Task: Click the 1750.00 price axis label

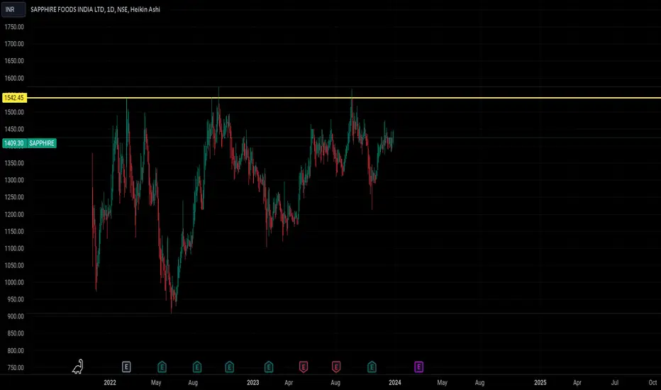Action: (14, 26)
